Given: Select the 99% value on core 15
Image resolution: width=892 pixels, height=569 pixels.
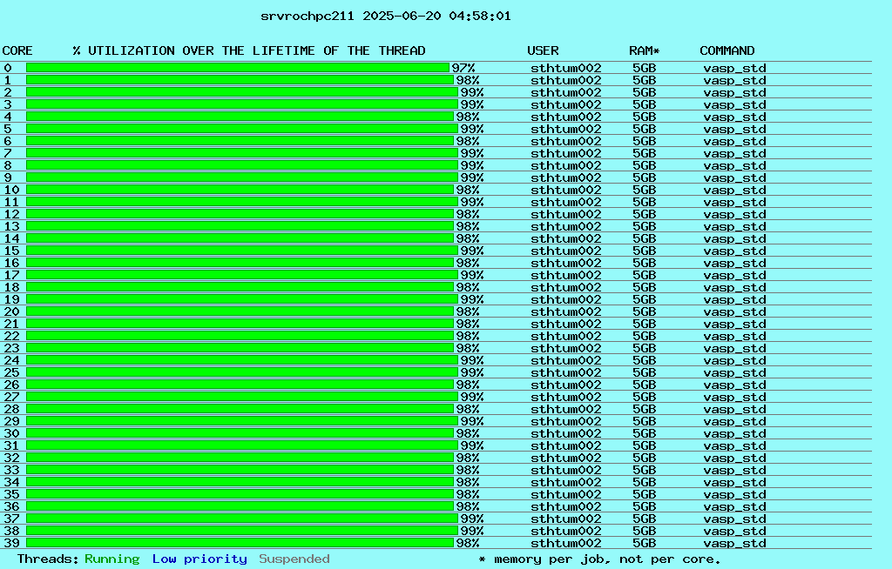Looking at the screenshot, I should point(471,251).
